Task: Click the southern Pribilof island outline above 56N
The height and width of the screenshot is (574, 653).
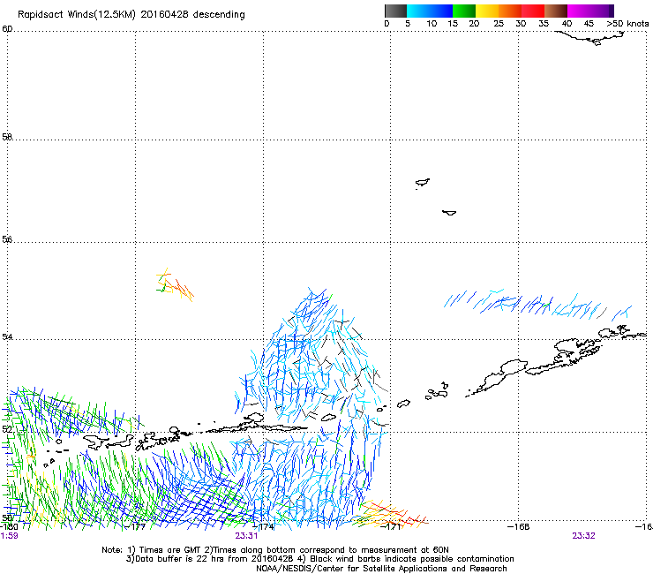Action: 449,213
